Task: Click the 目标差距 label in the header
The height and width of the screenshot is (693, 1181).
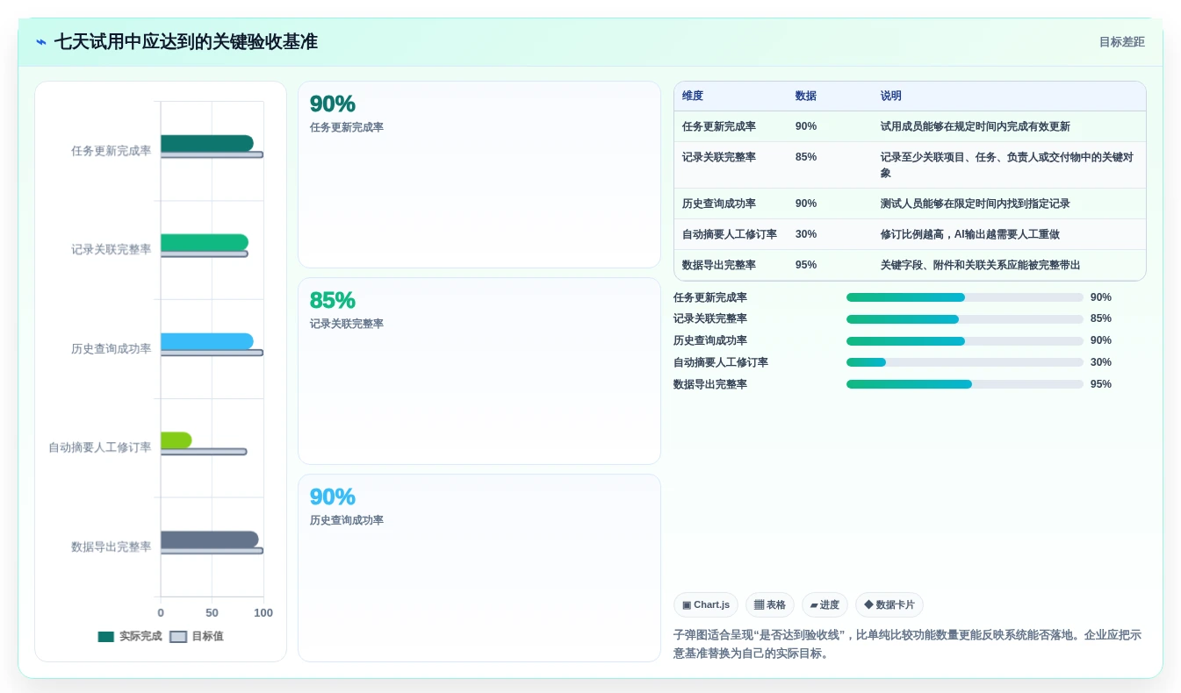Action: (1121, 42)
